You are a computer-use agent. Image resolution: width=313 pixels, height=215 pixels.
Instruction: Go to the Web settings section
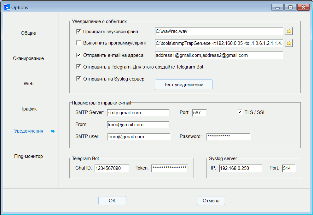pyautogui.click(x=28, y=84)
